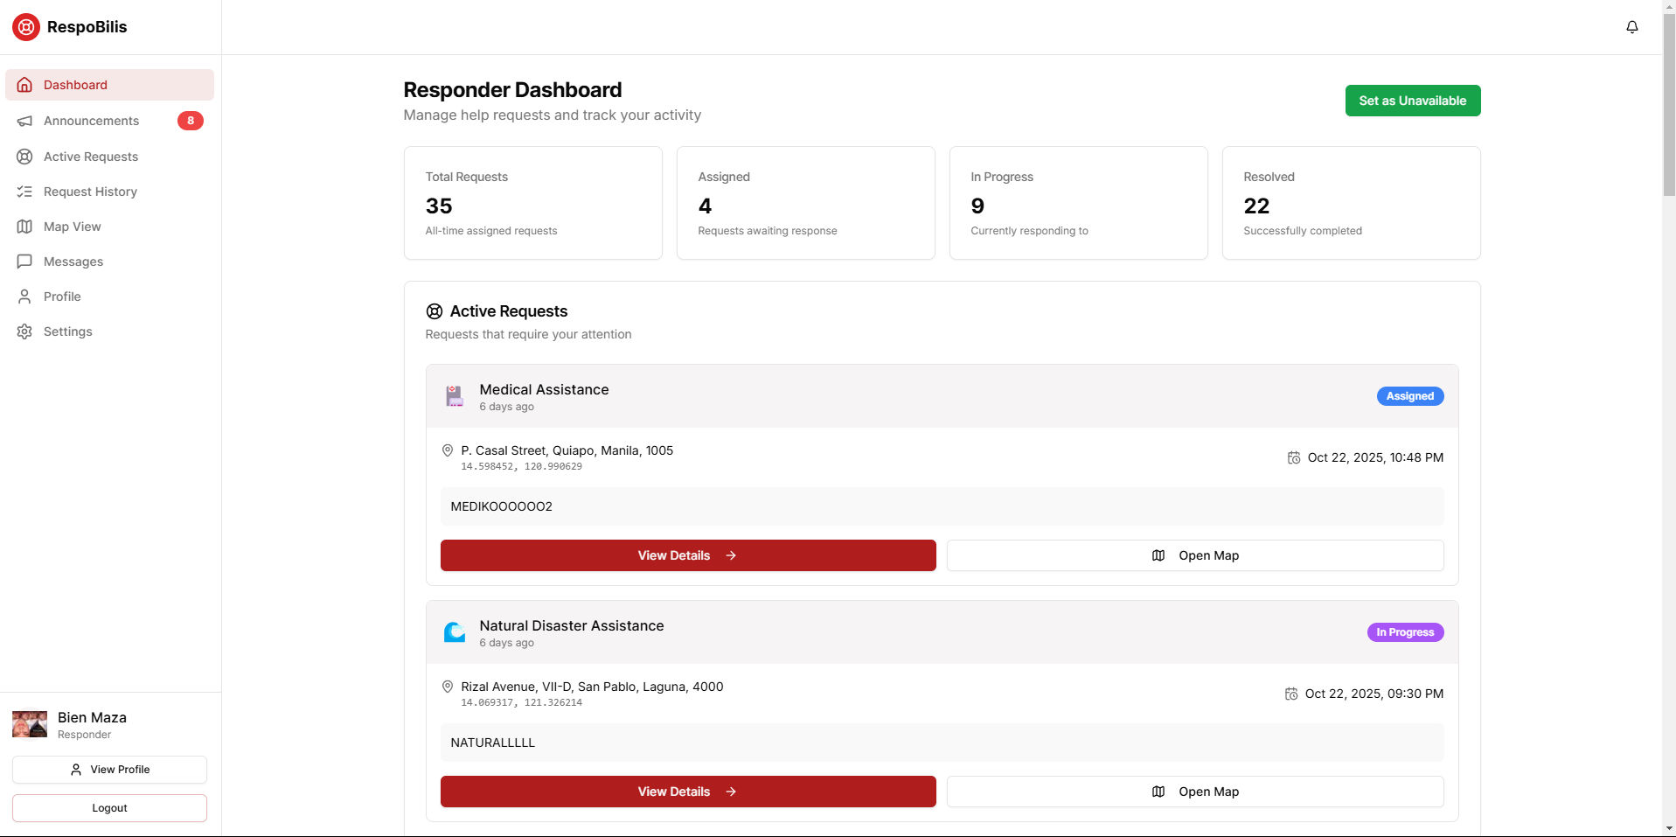Click the Active Requests section heading icon
Image resolution: width=1676 pixels, height=837 pixels.
(435, 311)
